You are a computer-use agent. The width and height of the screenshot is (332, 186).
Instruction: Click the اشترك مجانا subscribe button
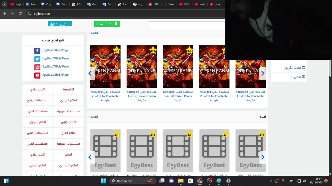tap(107, 24)
